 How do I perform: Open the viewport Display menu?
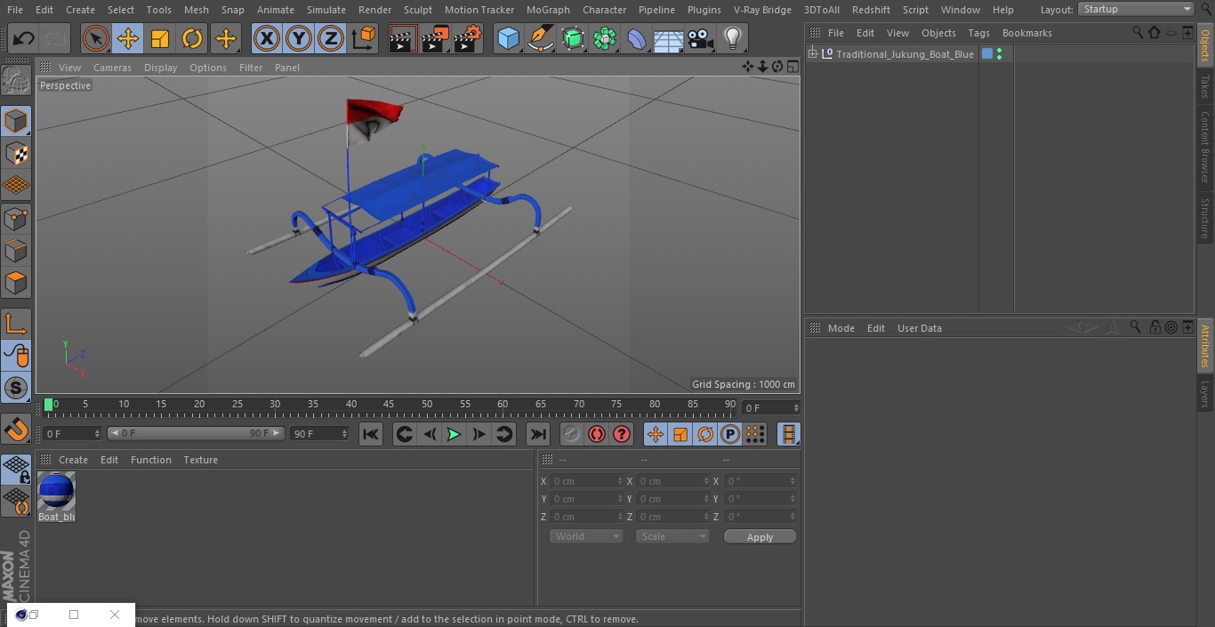point(160,68)
